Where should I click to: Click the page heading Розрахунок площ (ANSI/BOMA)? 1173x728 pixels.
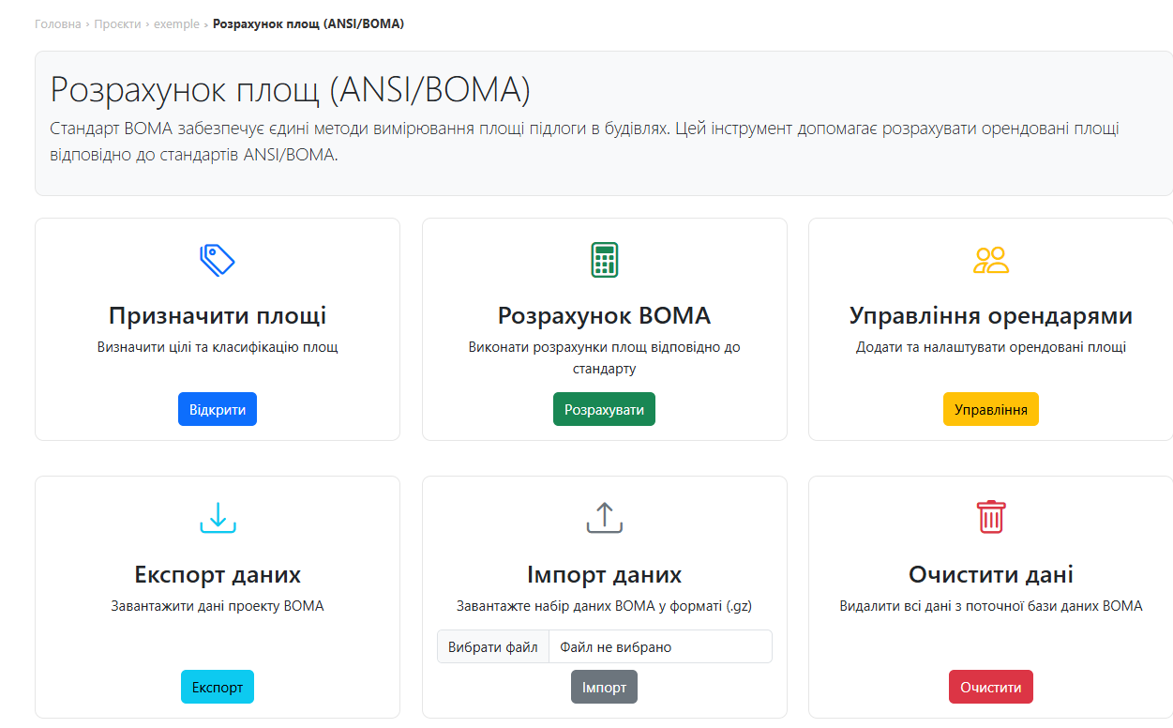click(x=291, y=89)
